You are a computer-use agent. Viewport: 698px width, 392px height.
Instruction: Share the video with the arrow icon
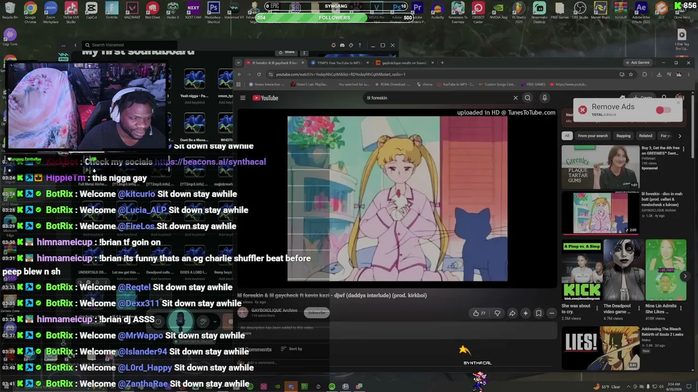point(512,313)
